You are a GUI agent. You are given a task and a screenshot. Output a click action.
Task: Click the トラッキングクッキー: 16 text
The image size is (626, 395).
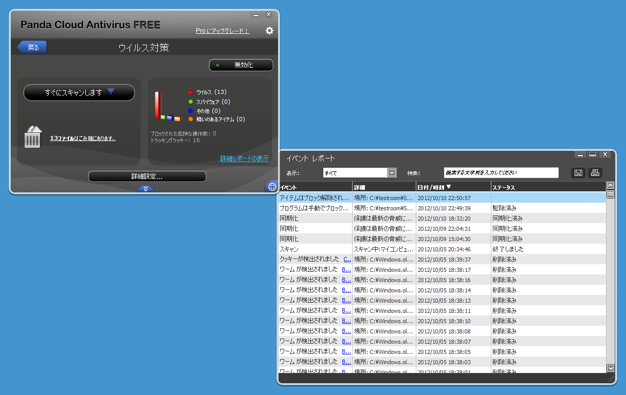click(175, 140)
